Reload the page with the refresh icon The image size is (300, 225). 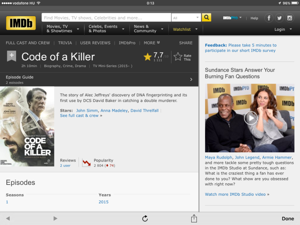coord(145,218)
